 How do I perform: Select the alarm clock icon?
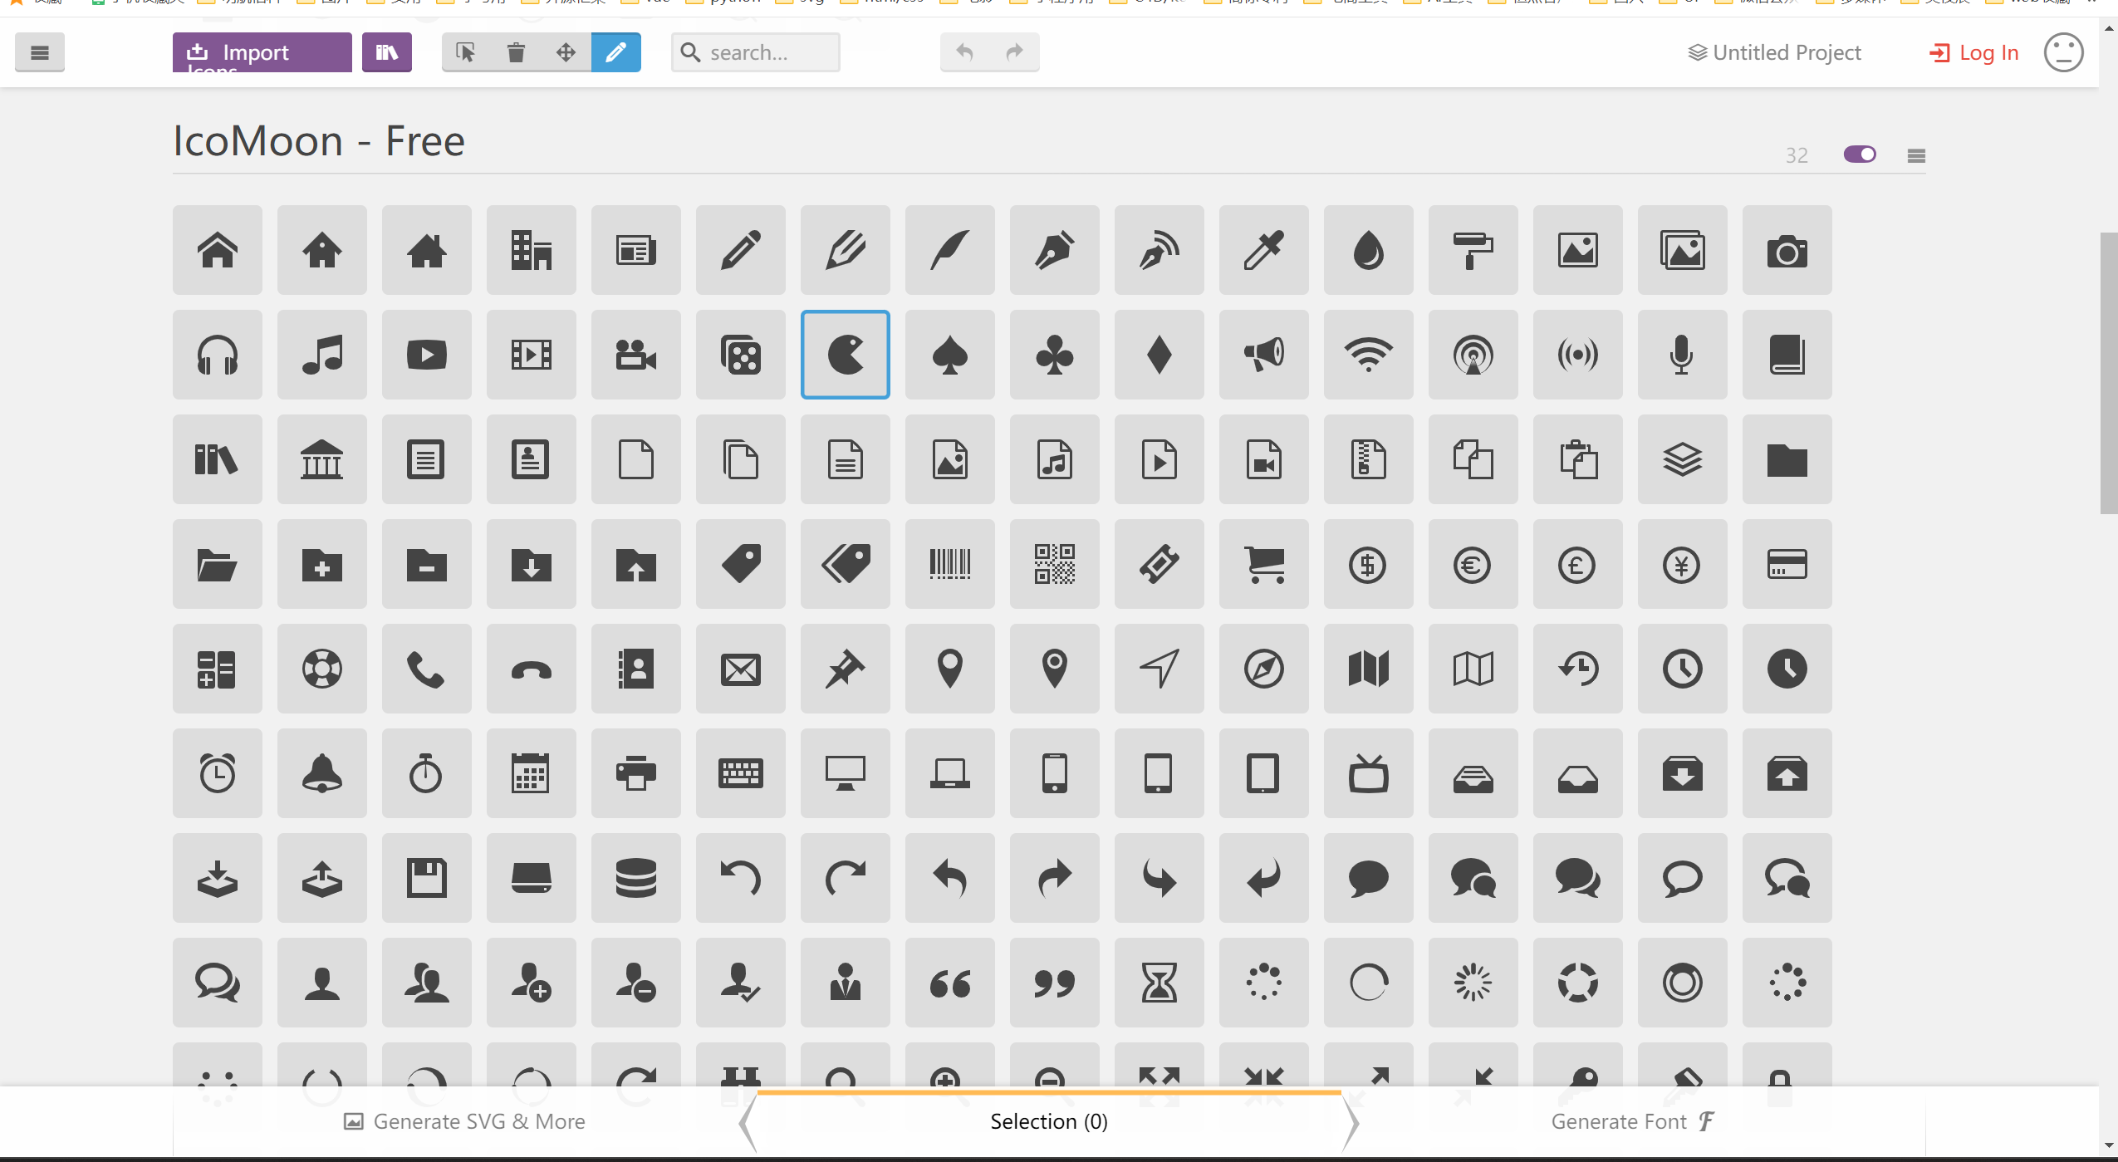tap(217, 773)
